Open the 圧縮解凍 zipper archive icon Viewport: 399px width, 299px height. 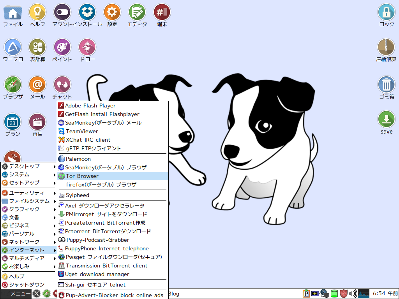[386, 47]
